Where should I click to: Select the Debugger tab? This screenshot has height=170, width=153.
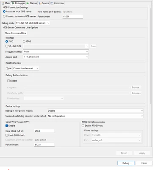coord(18,3)
